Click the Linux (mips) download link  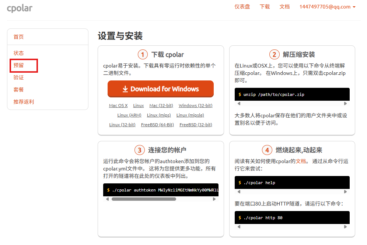click(x=159, y=115)
